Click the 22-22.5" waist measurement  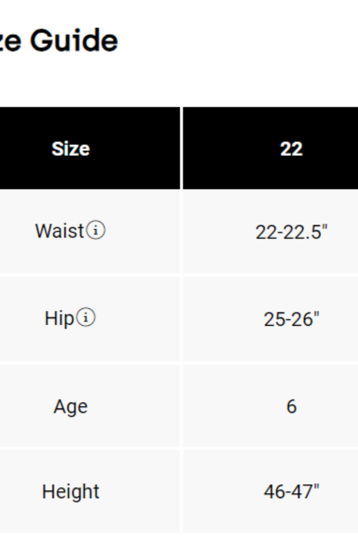click(x=291, y=232)
